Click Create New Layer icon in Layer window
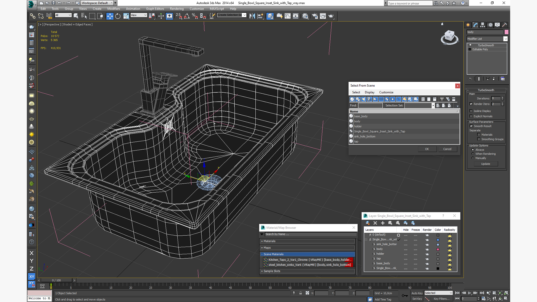The height and width of the screenshot is (302, 537). [368, 223]
